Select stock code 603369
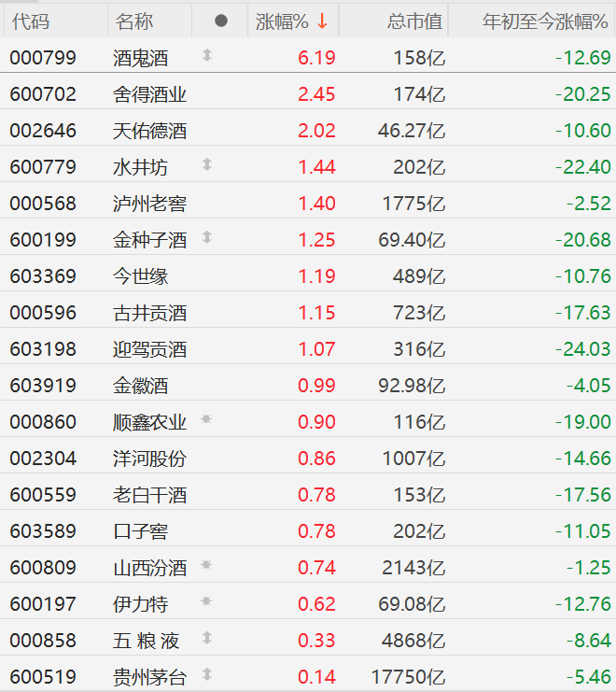The width and height of the screenshot is (616, 692). click(43, 276)
